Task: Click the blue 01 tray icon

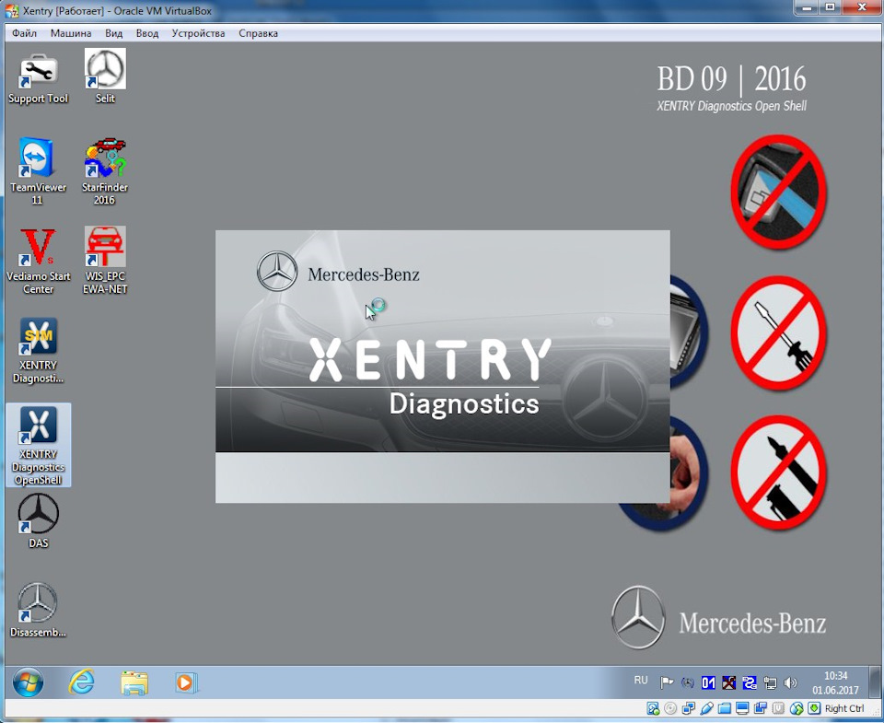Action: tap(708, 683)
